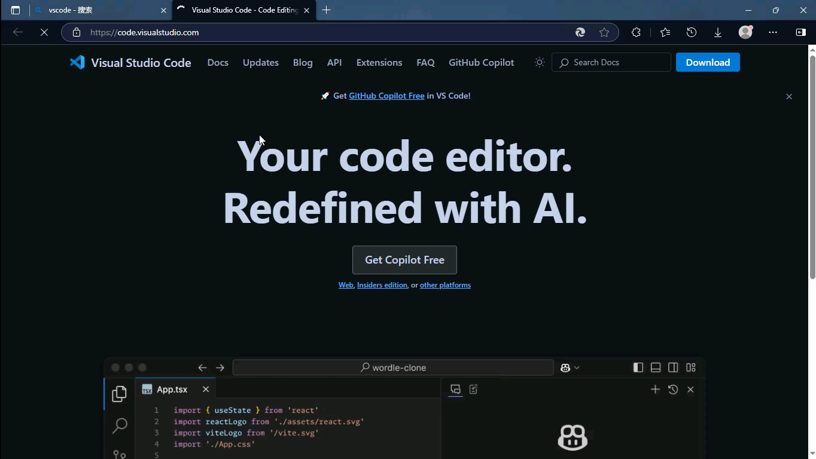
Task: Open the browser Settings and more menu
Action: pos(773,32)
